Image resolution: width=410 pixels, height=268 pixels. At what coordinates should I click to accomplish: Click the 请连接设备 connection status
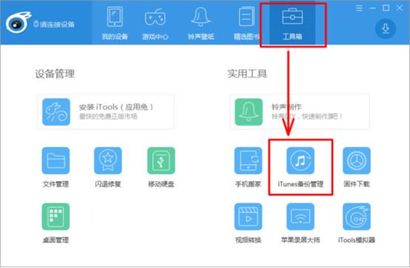coord(54,24)
